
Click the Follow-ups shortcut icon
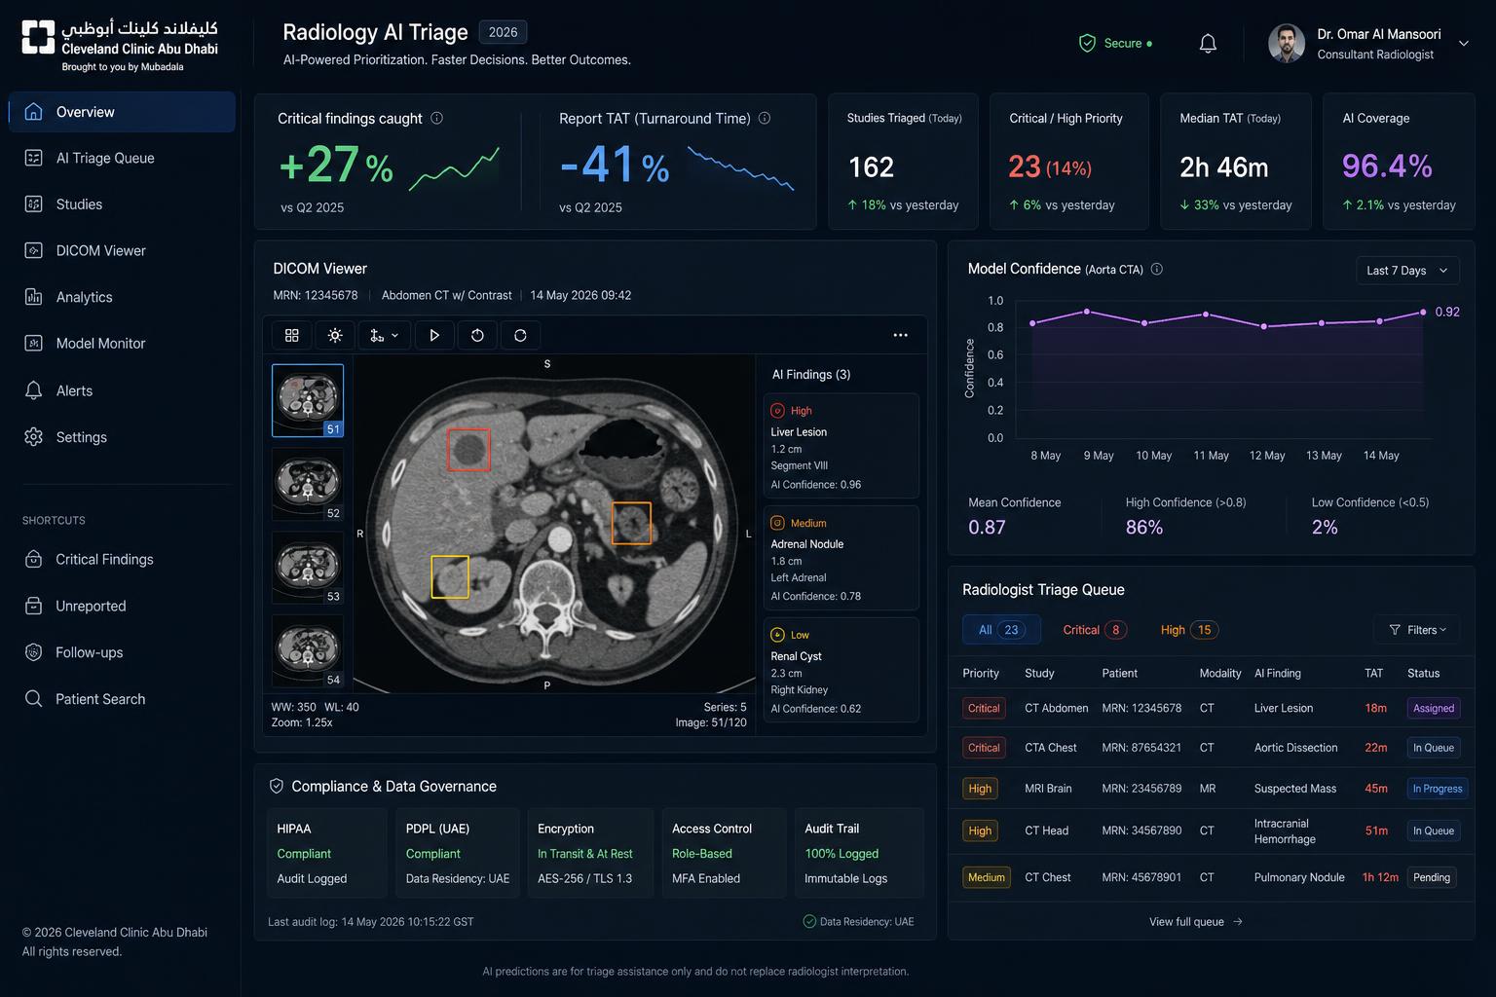coord(33,652)
